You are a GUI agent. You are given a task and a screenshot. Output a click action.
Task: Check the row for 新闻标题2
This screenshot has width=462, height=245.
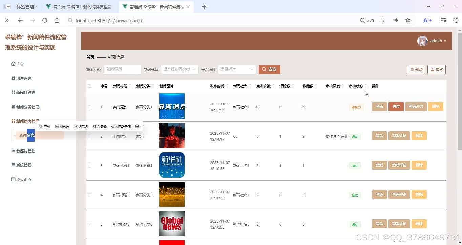coord(89,195)
